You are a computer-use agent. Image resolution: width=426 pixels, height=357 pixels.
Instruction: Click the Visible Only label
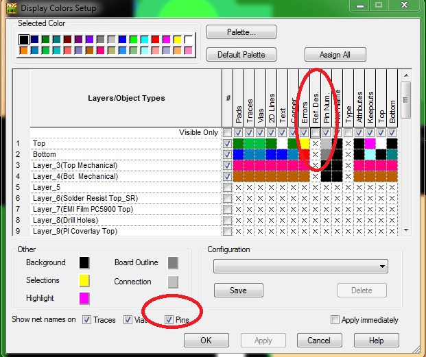coord(198,132)
